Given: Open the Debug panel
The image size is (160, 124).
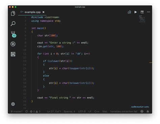Looking at the screenshot, I should coord(13,44).
